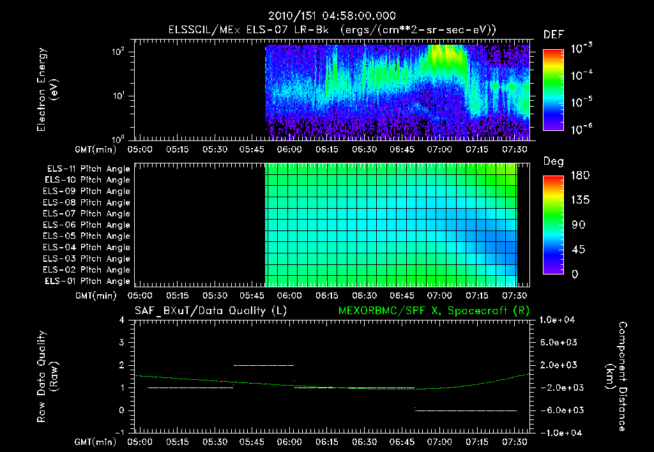
Task: Click the Deg pitch angle color bar
Action: (553, 225)
